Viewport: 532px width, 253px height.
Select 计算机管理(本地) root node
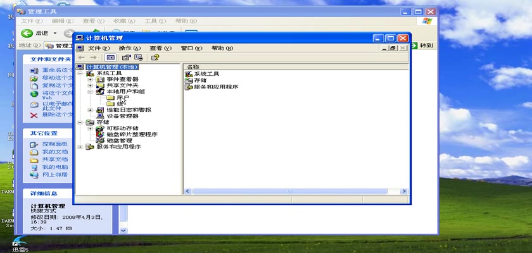[x=112, y=67]
